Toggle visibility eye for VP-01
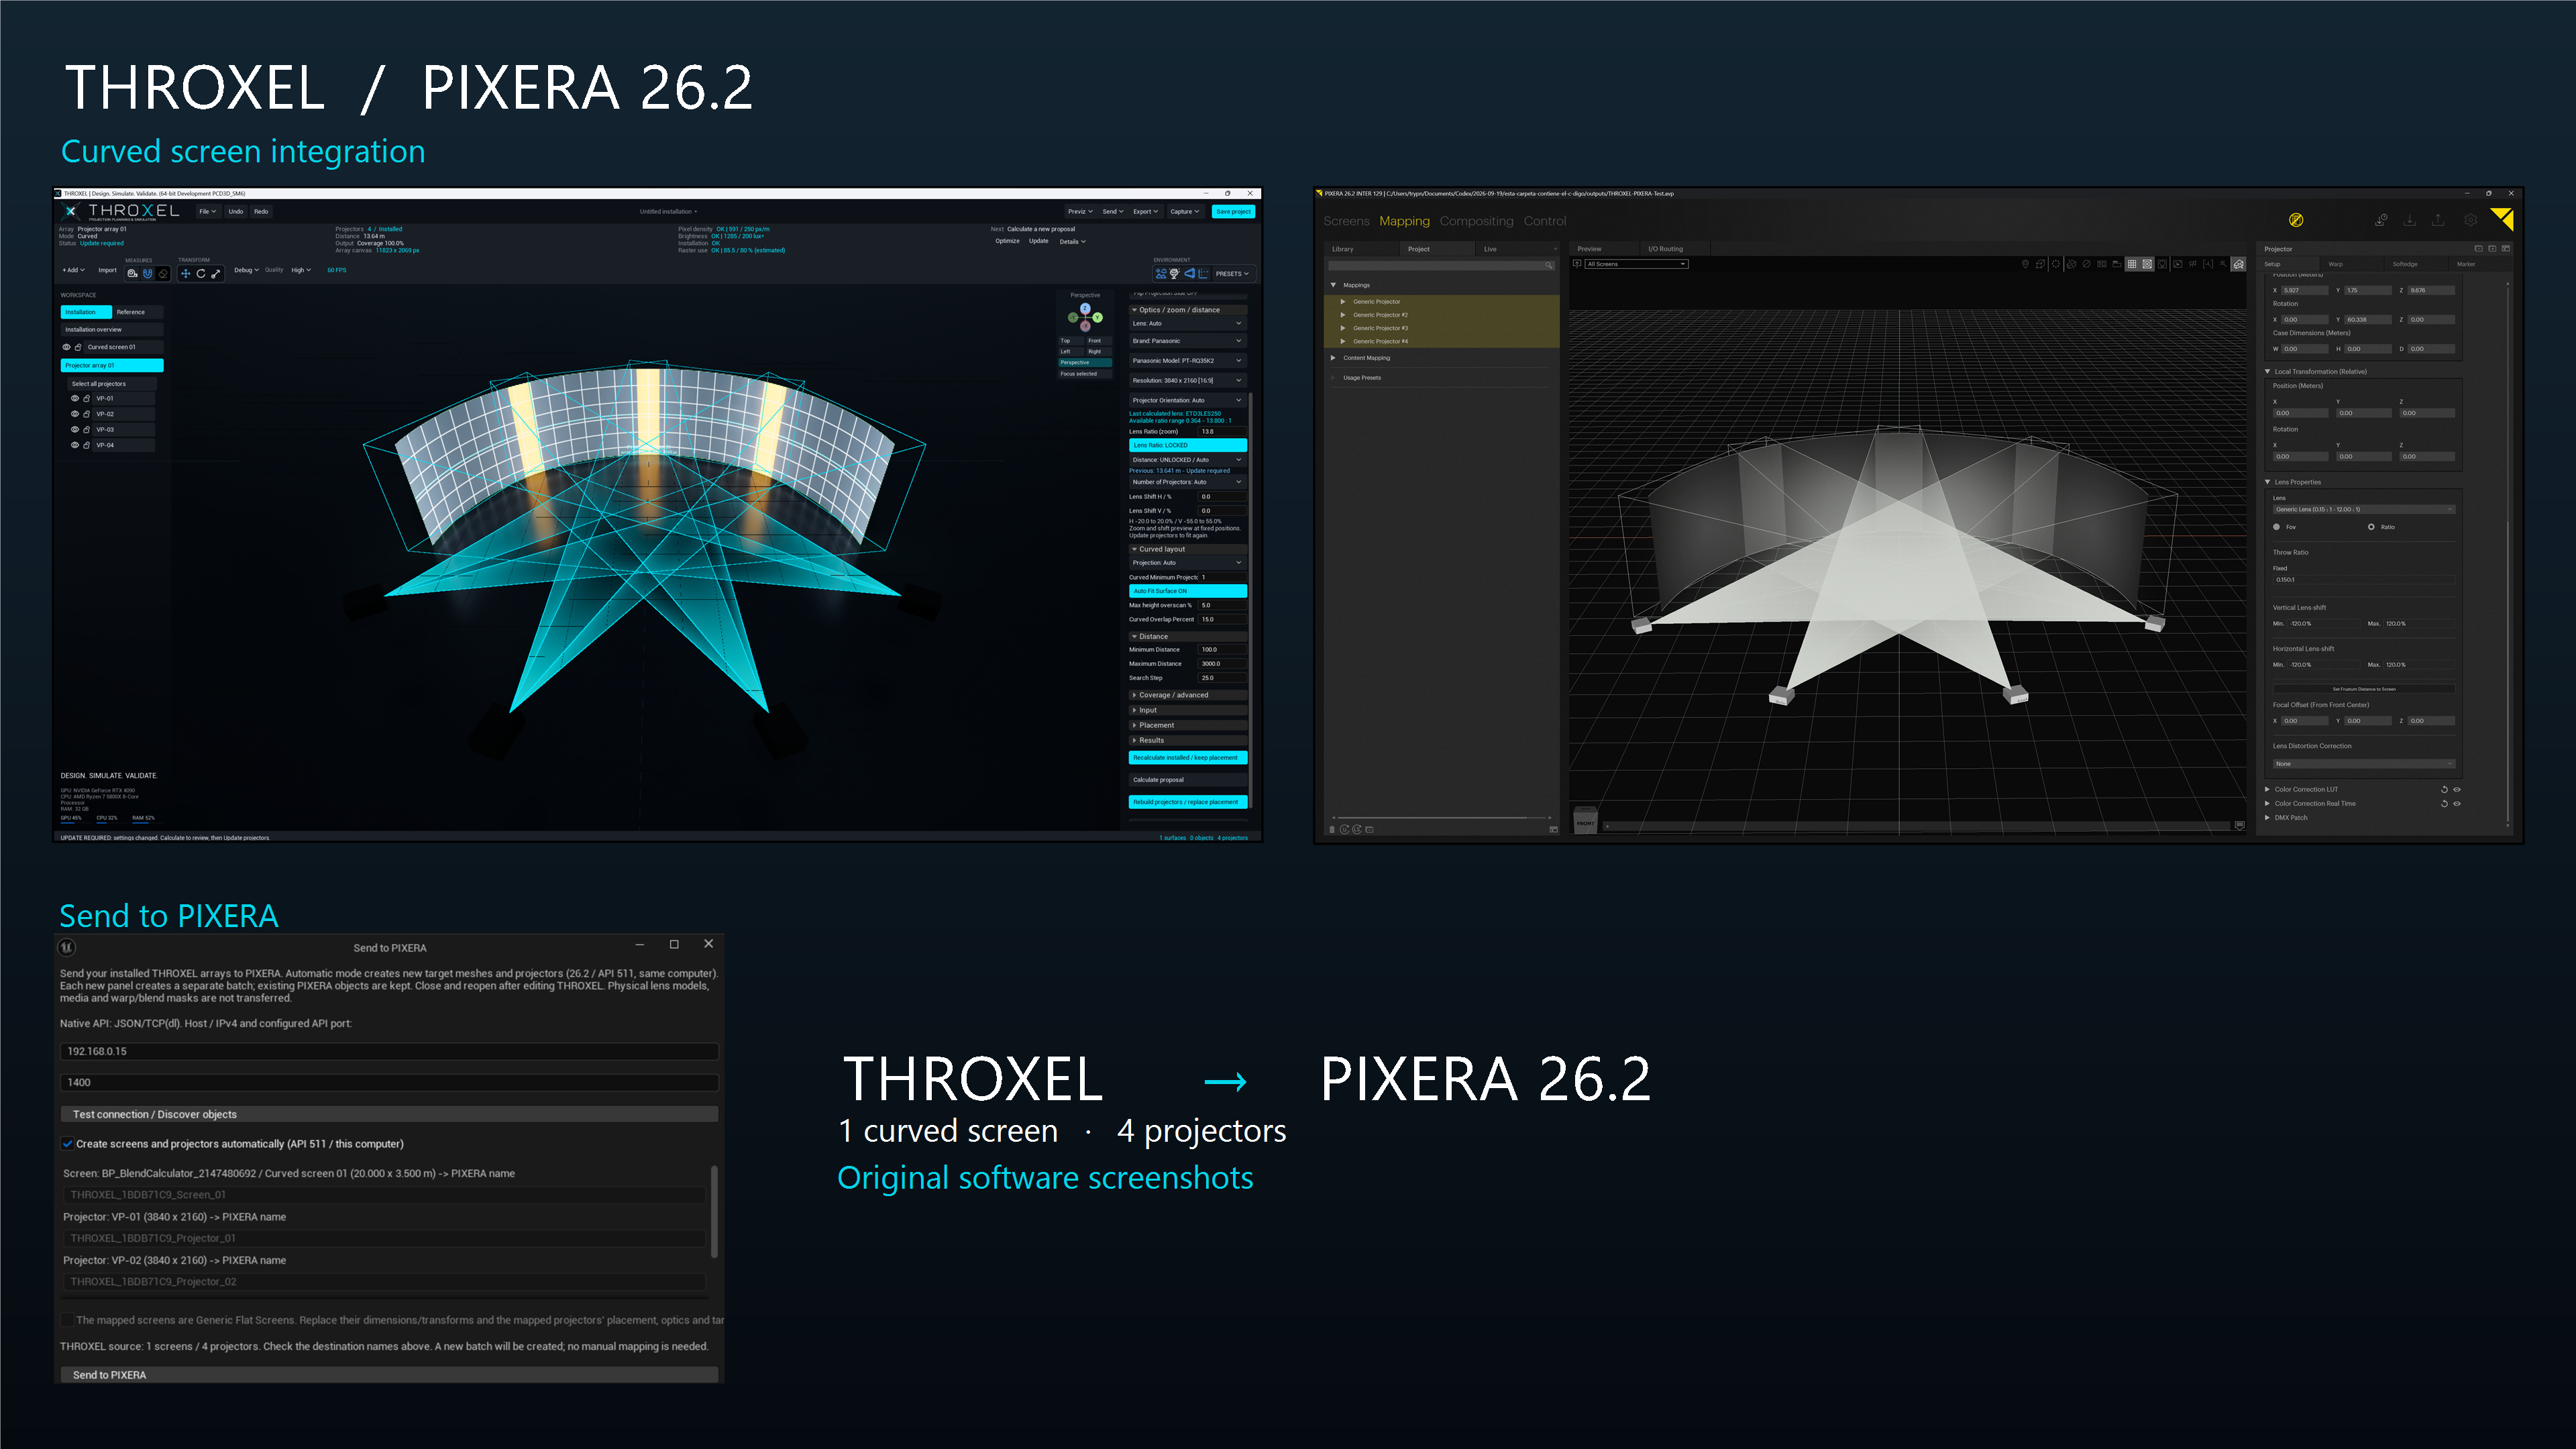Screen dimensions: 2576x1449 (74, 399)
